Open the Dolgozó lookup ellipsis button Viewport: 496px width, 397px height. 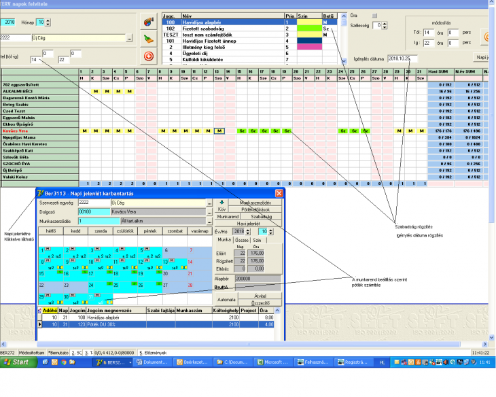click(x=209, y=211)
